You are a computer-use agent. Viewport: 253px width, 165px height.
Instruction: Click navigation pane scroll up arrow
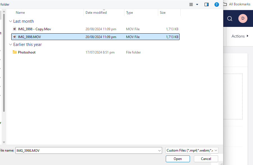[x=4, y=11]
